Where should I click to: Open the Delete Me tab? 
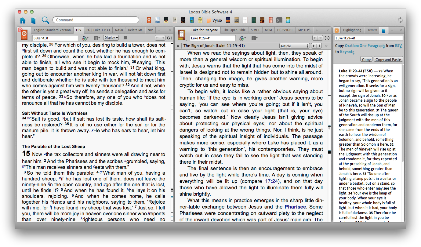135,30
